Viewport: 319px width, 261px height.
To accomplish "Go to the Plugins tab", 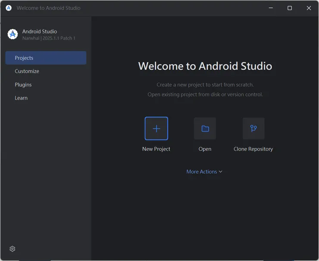I will pos(23,85).
